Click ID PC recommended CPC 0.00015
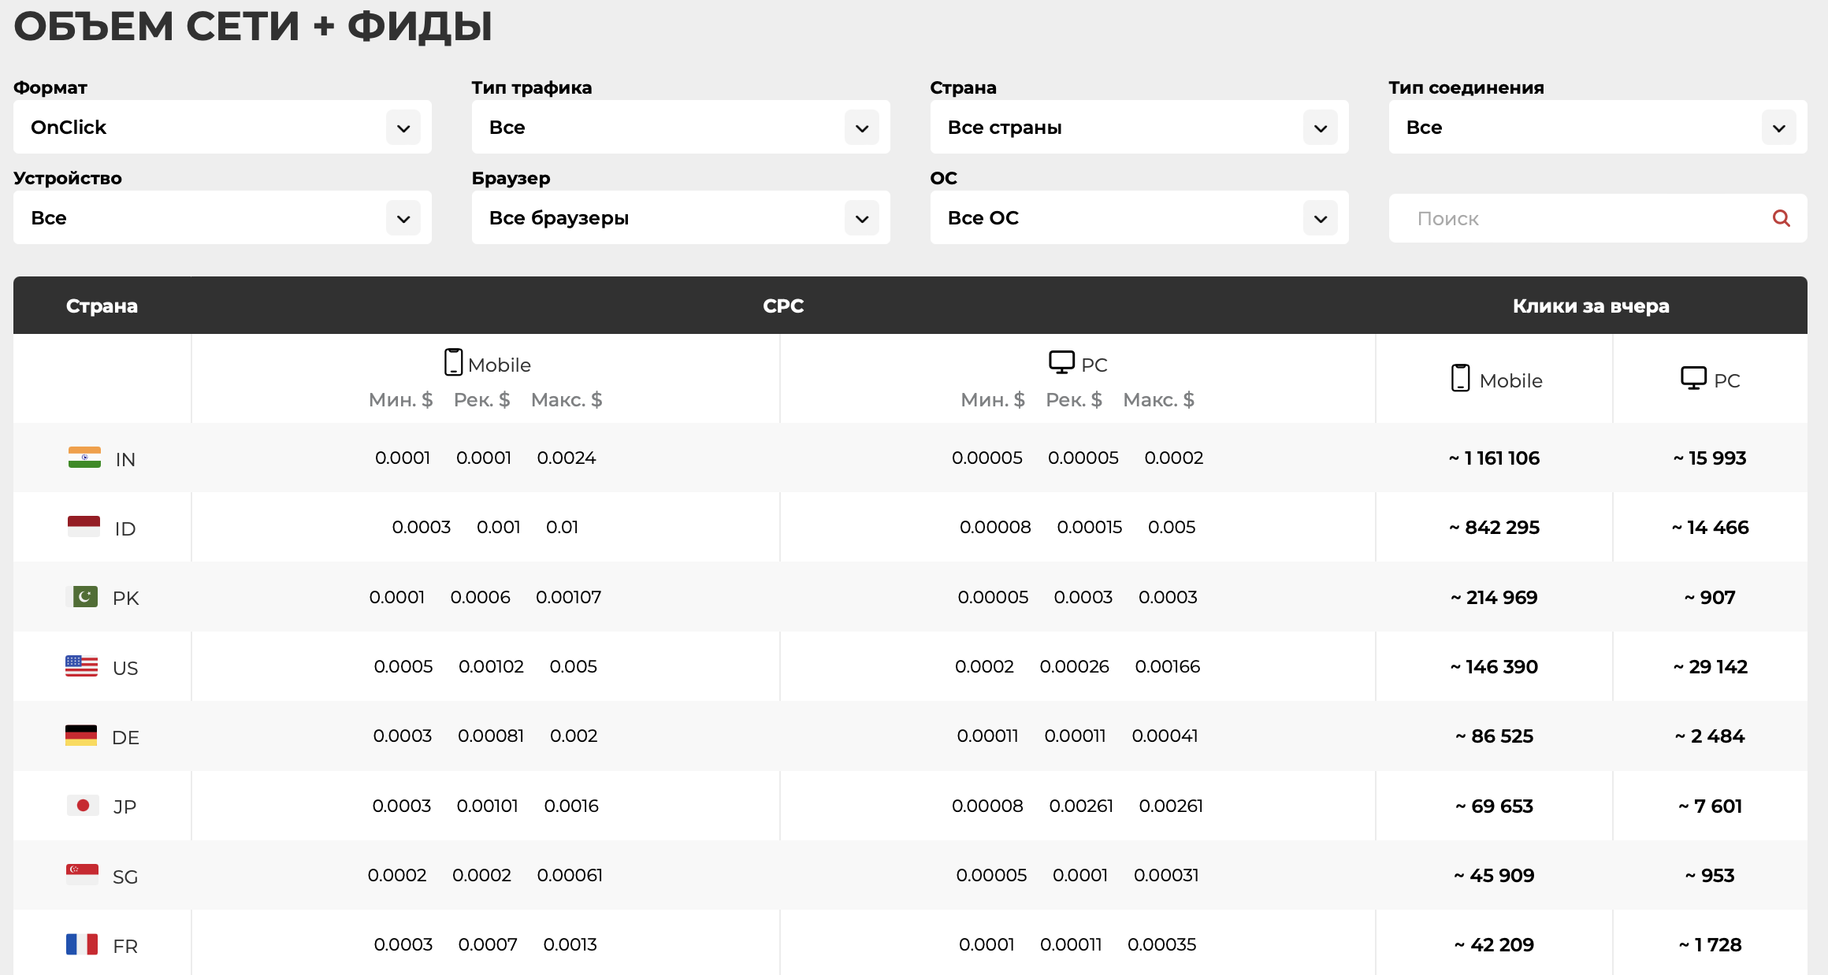This screenshot has width=1828, height=975. click(1090, 527)
